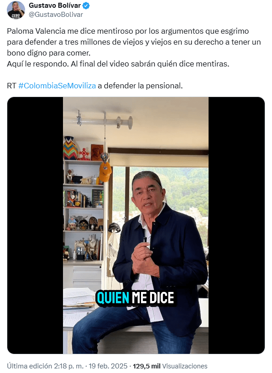
Task: Click the orange cap hanging in the video
Action: pos(105,171)
